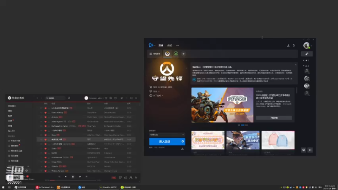Open the Games menu in Battle.net
The image size is (338, 190).
[x=161, y=46]
